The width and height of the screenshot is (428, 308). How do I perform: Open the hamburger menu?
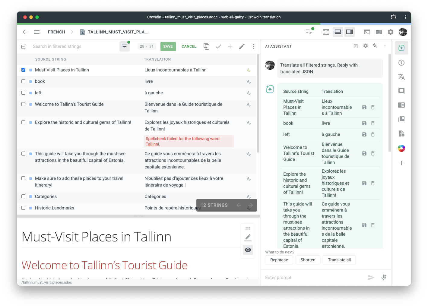(37, 32)
